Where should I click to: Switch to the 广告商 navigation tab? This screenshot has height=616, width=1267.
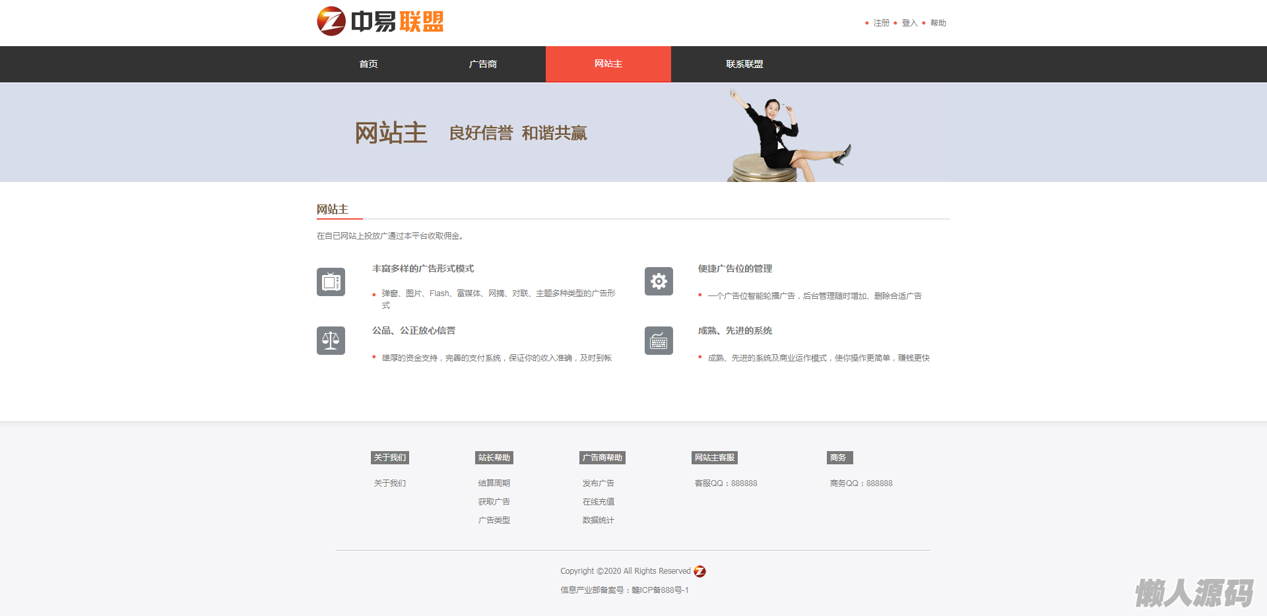click(482, 64)
